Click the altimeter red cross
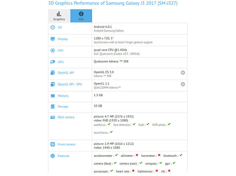 pos(137,155)
